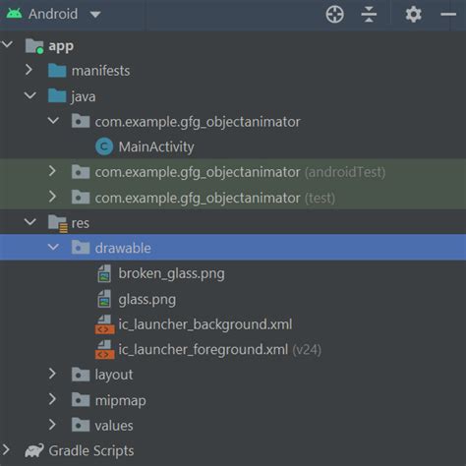Viewport: 466px width, 466px height.
Task: Open ic_launcher_foreground.xml (v24)
Action: click(220, 350)
